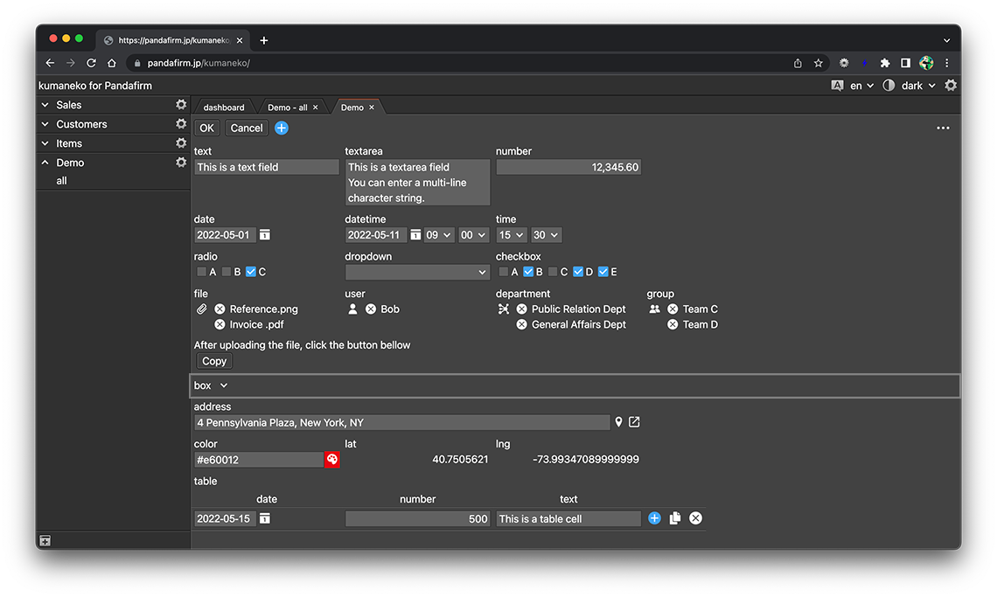
Task: Open the date field calendar picker icon
Action: click(x=265, y=235)
